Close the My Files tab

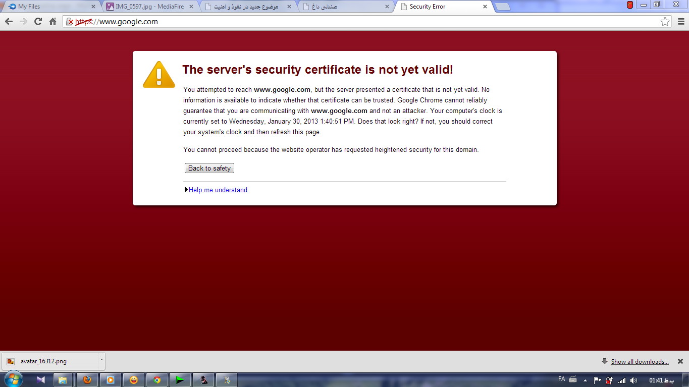[93, 7]
